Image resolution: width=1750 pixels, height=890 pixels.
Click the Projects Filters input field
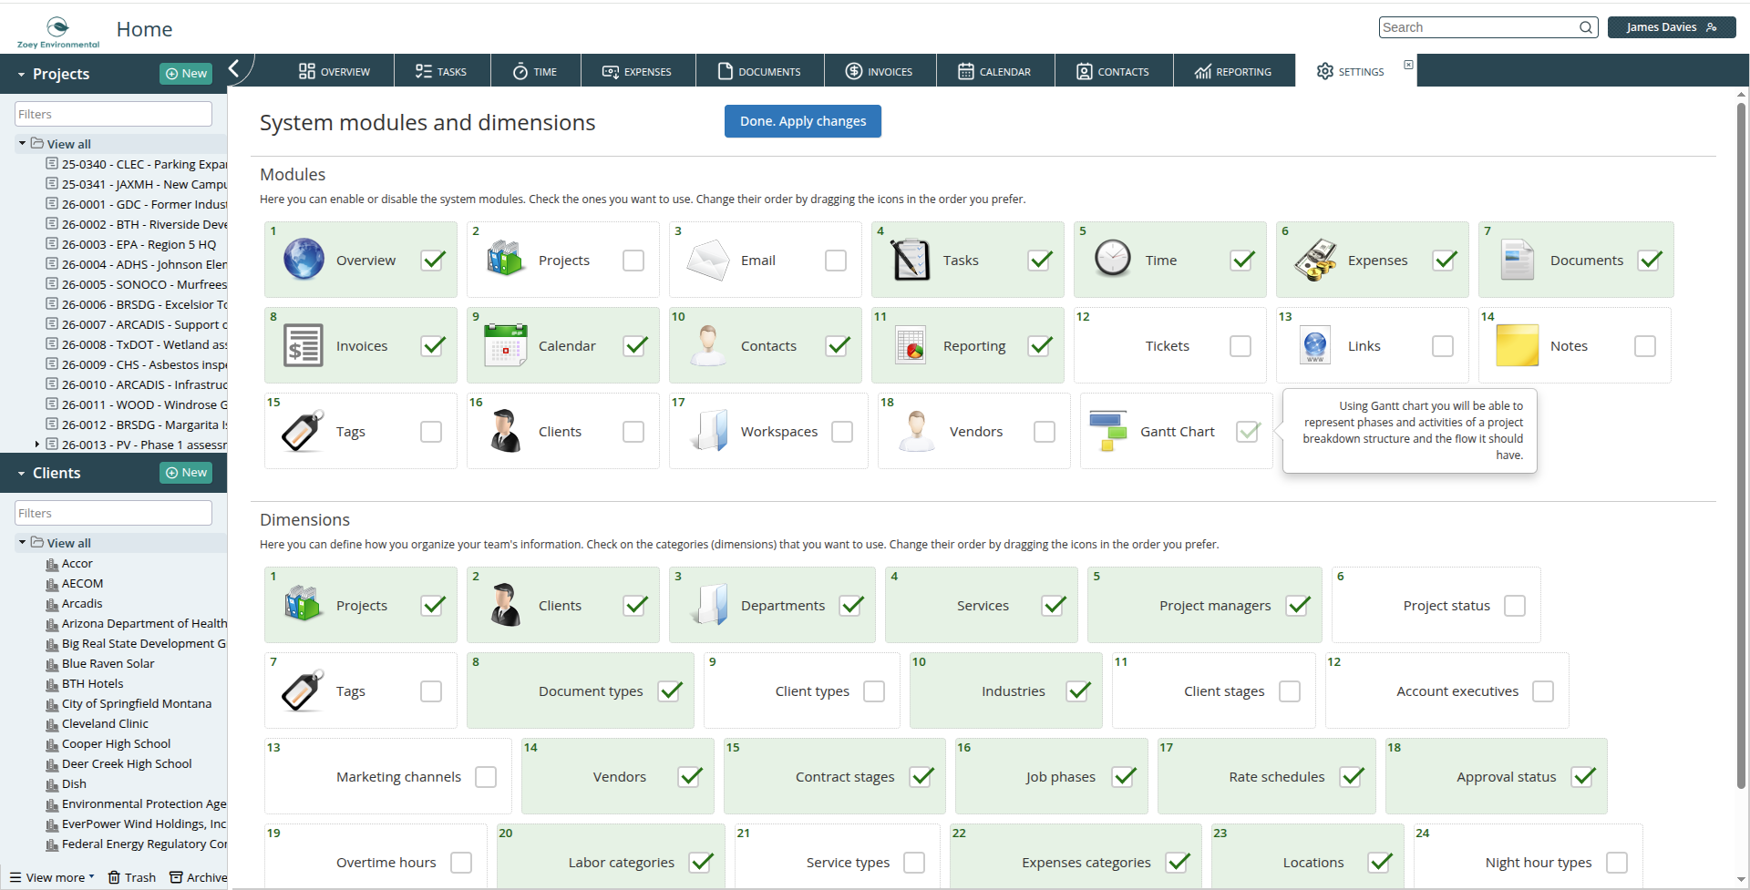pyautogui.click(x=113, y=114)
